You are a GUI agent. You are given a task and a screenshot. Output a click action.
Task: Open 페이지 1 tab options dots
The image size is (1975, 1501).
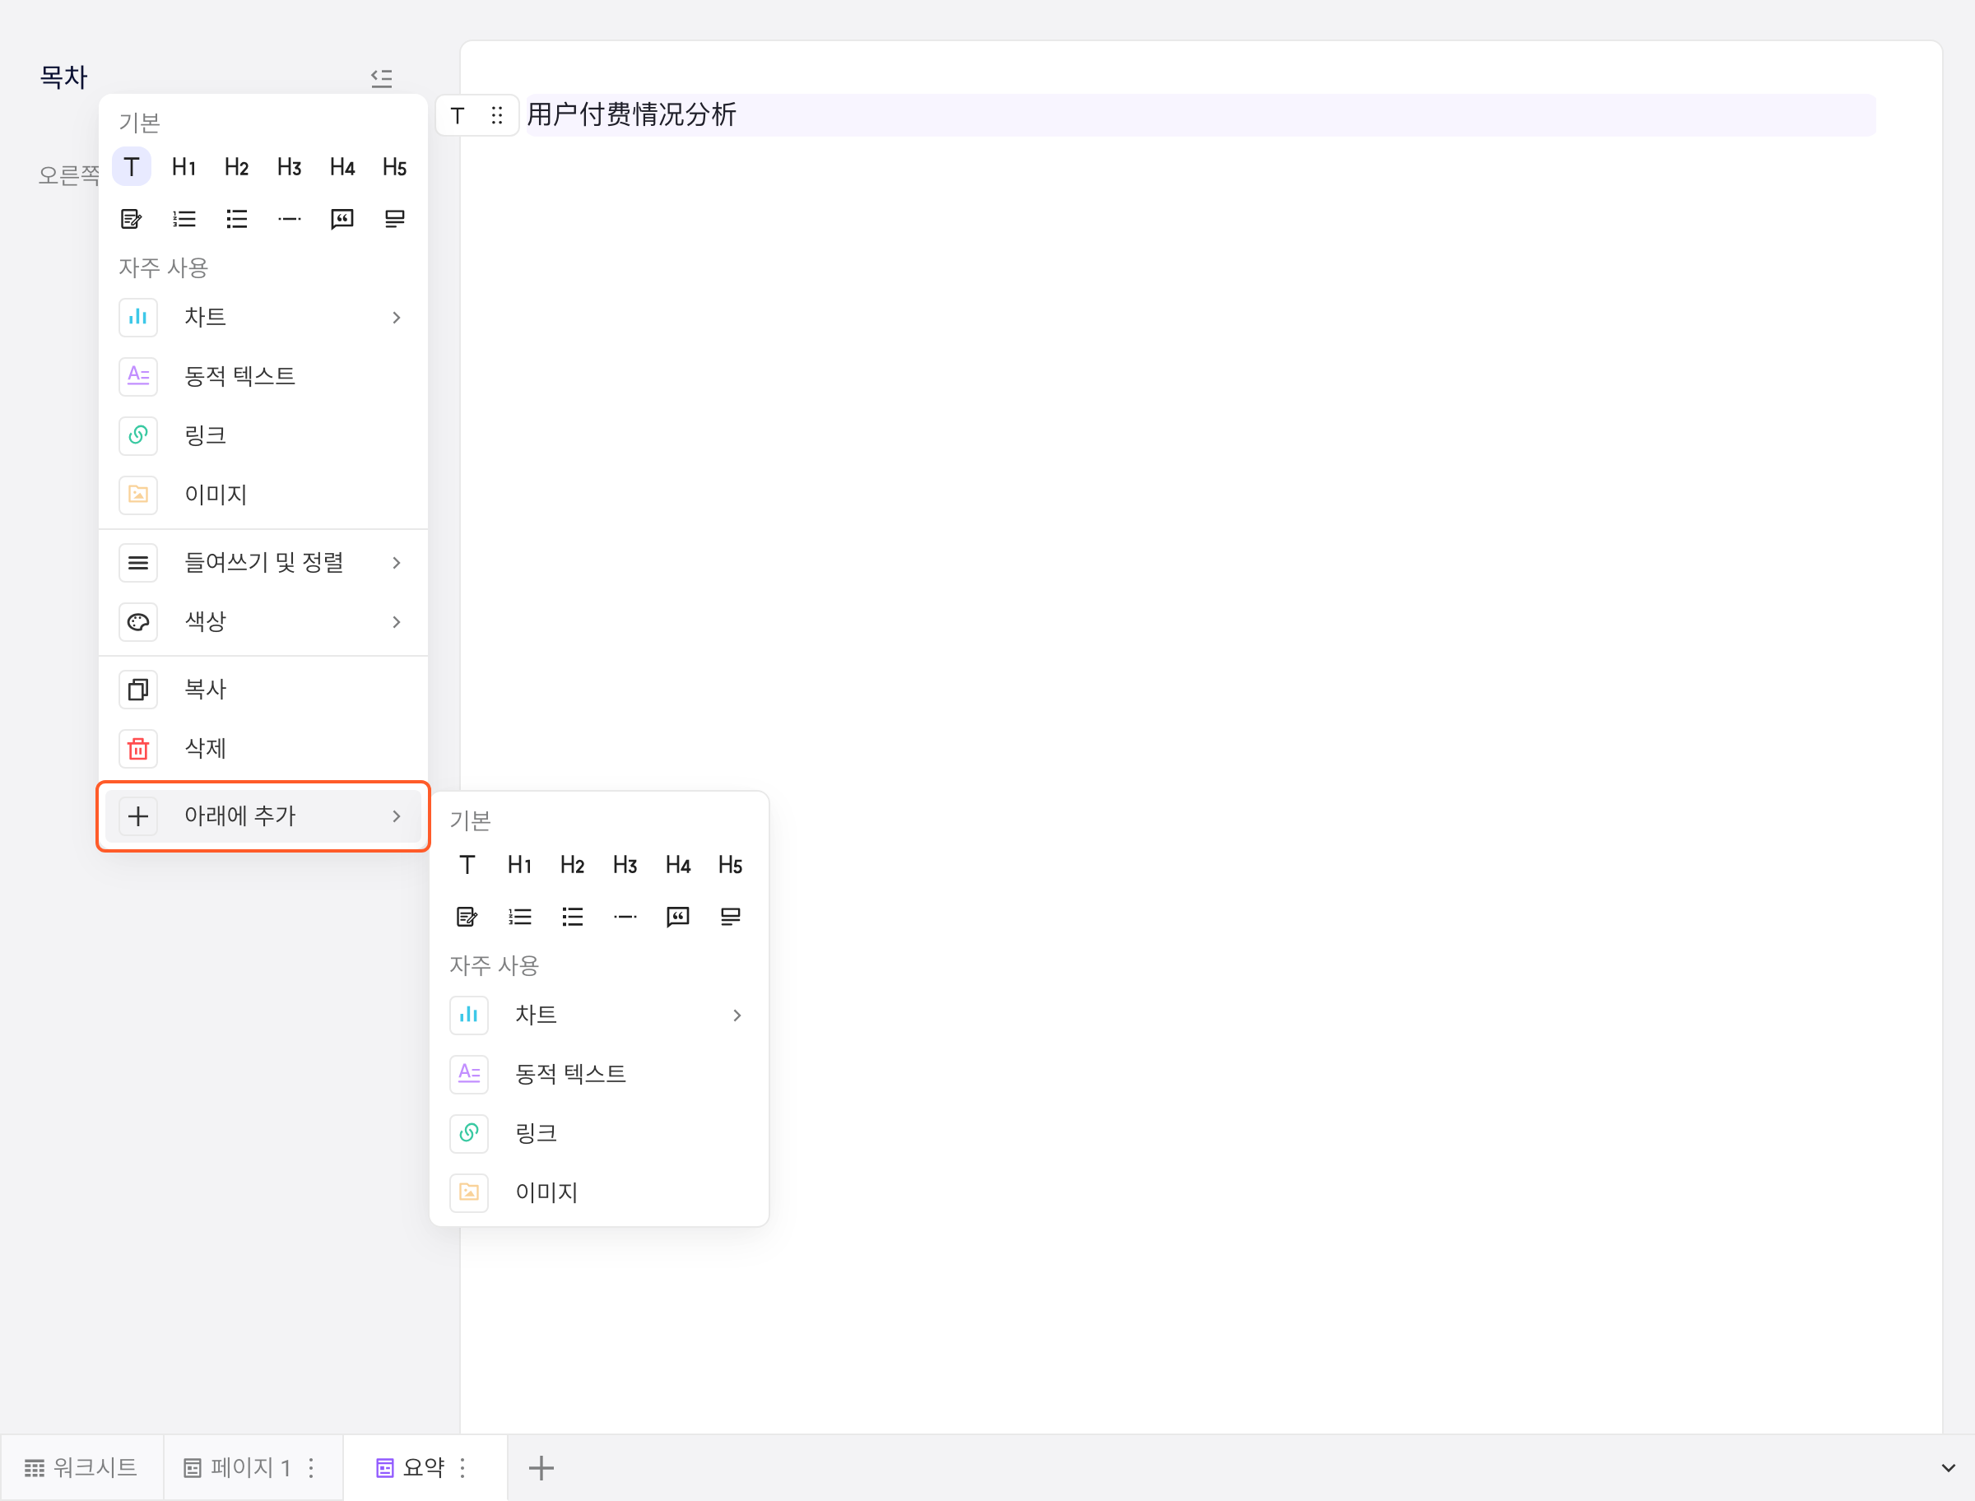coord(311,1468)
